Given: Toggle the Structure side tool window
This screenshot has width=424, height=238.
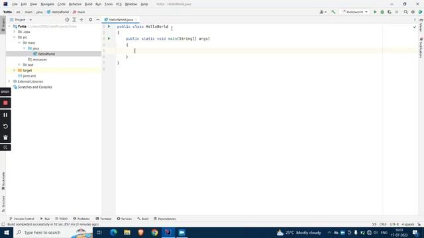Looking at the screenshot, I should [x=3, y=204].
